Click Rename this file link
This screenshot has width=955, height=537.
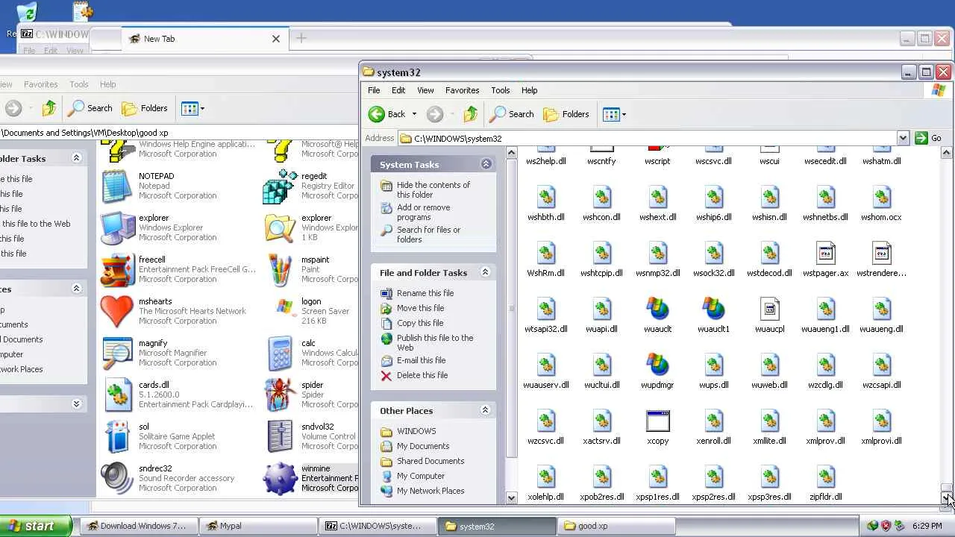click(425, 293)
